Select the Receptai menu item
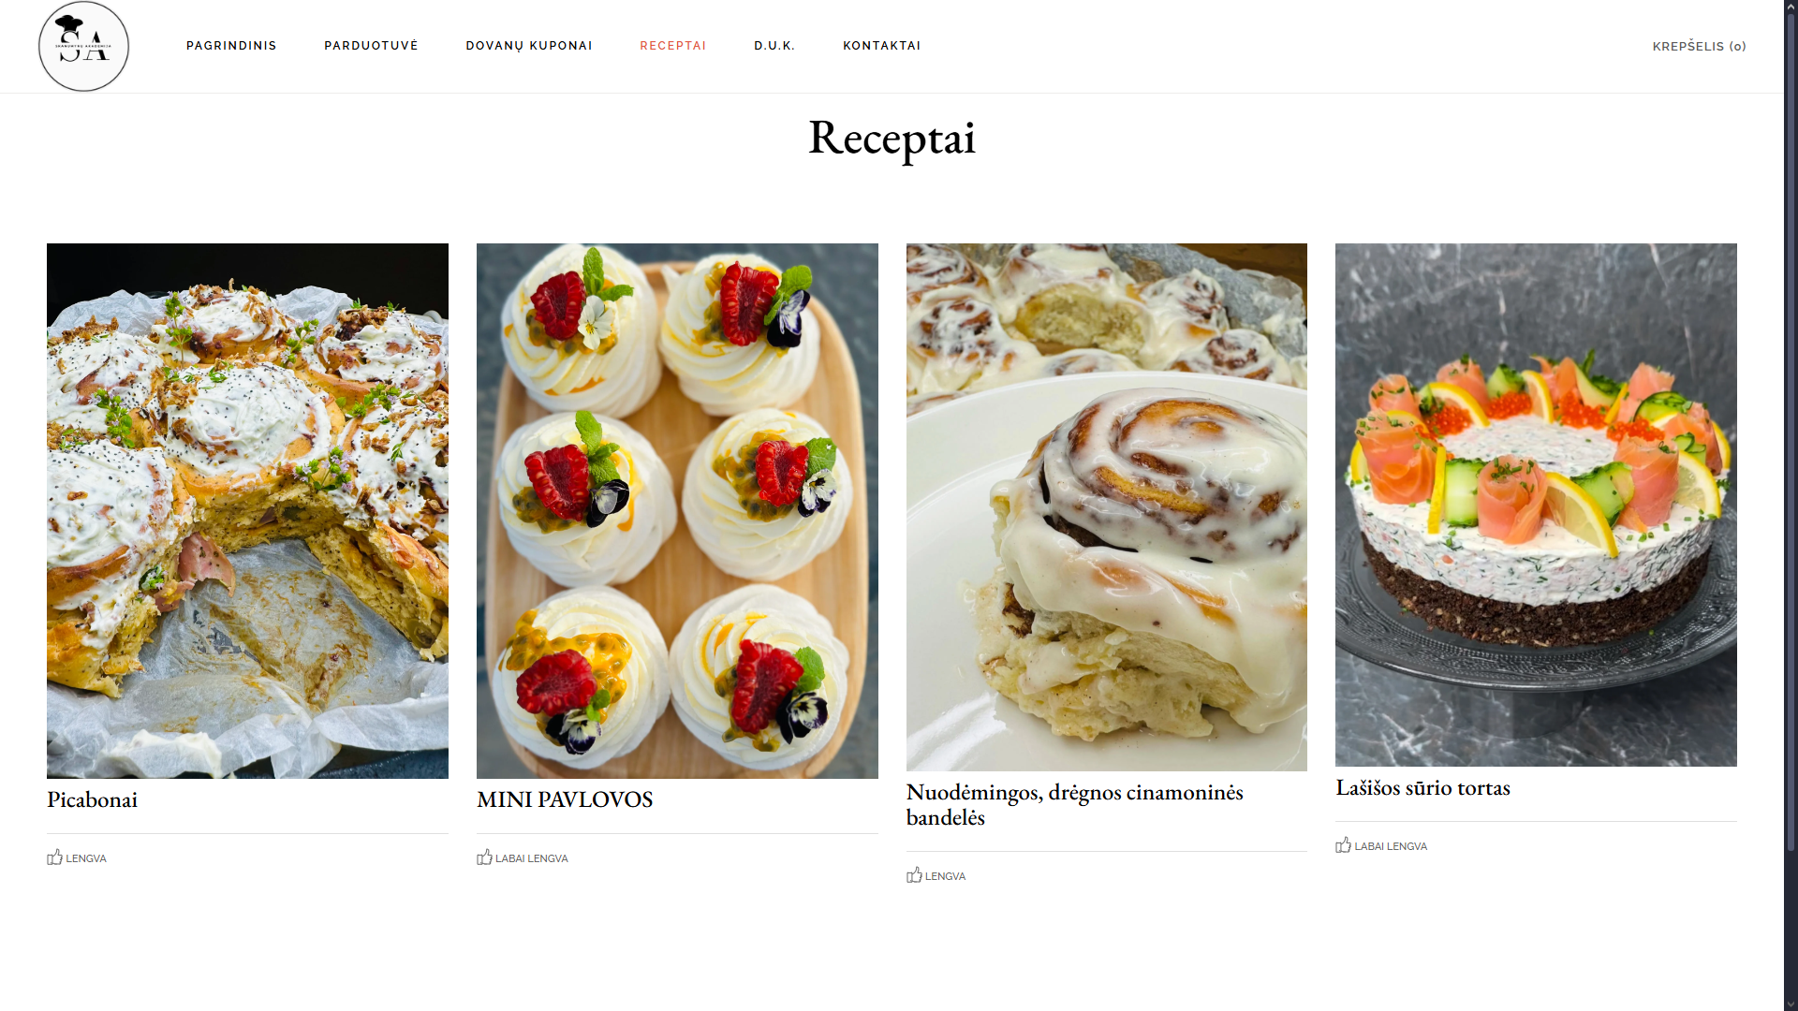This screenshot has height=1011, width=1798. (x=673, y=46)
